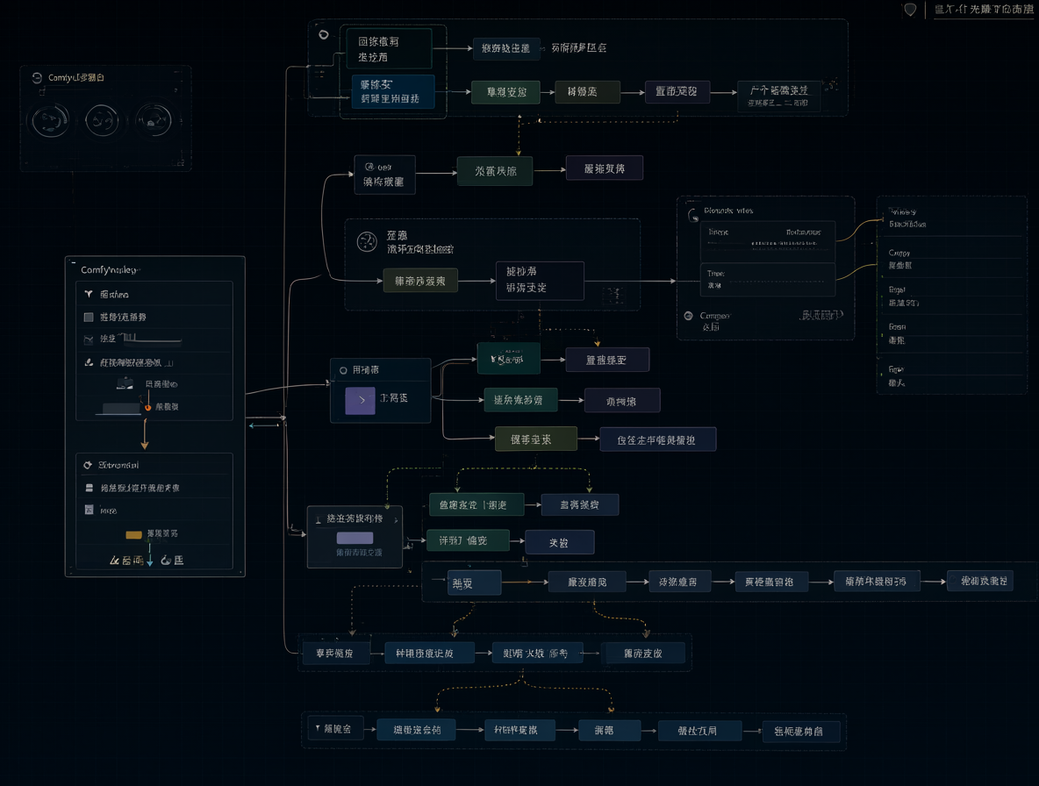Click the circular arrow icon at top of large group
1039x786 pixels.
pos(323,34)
